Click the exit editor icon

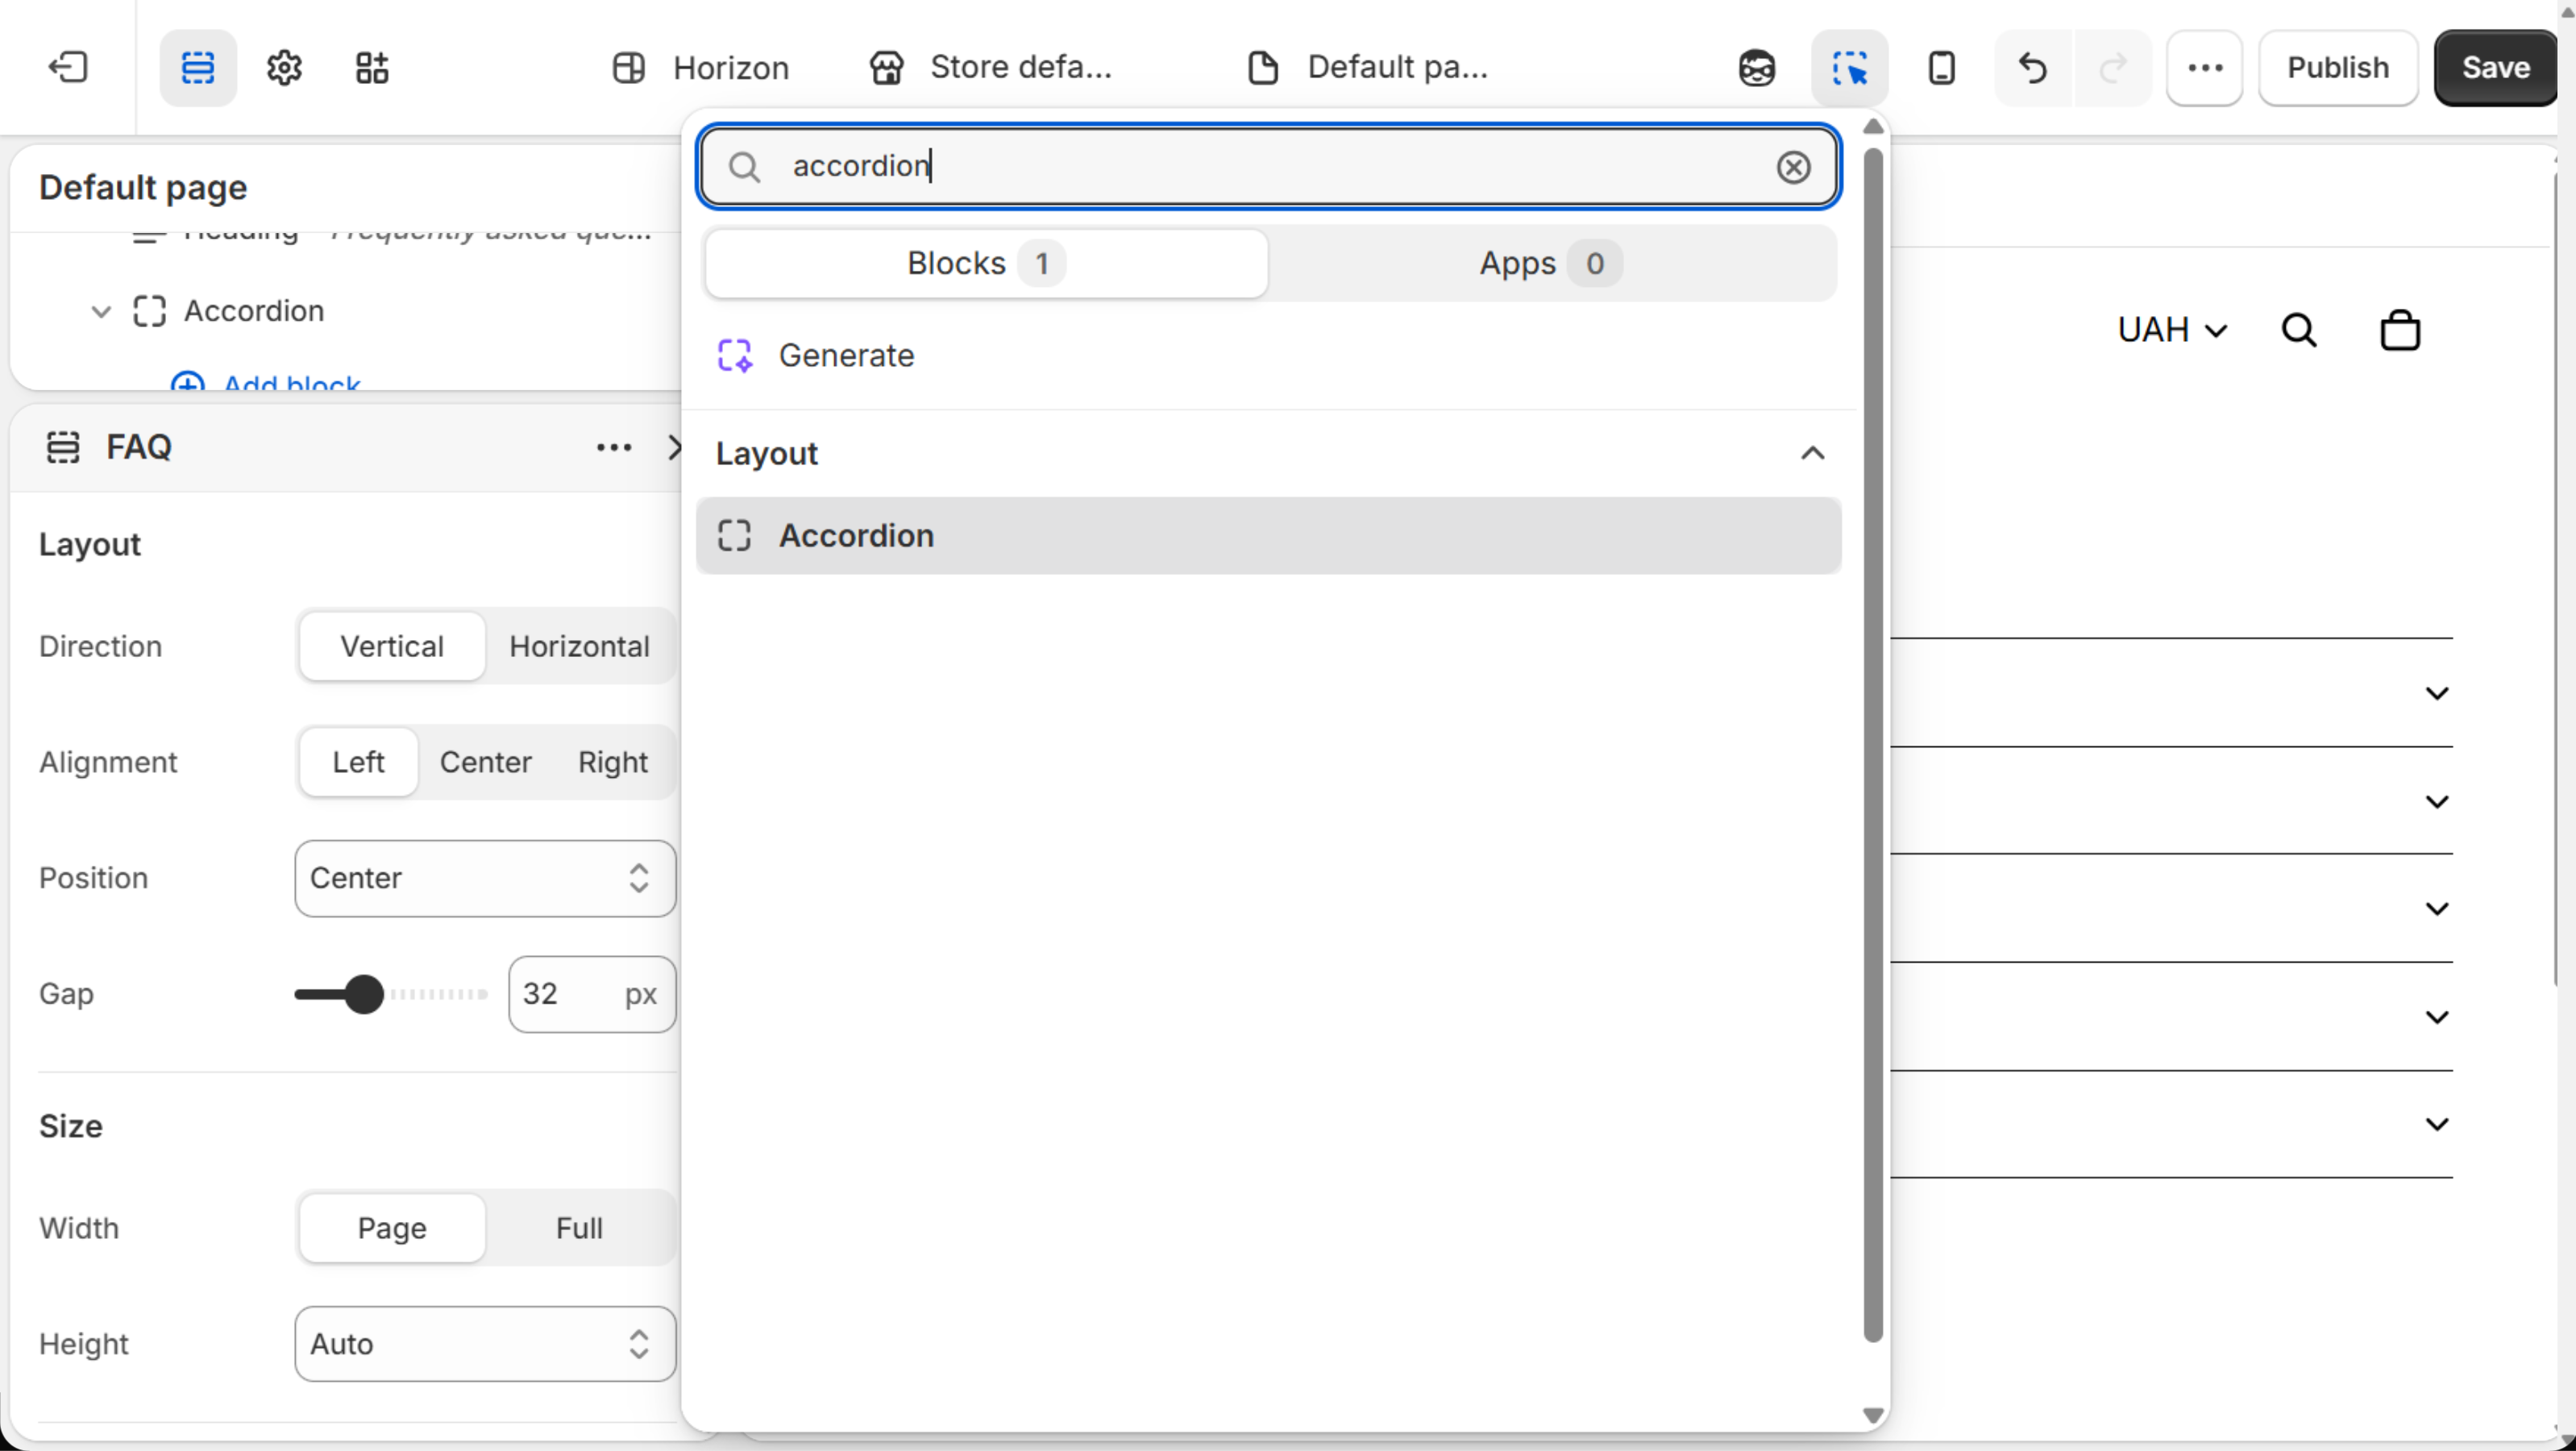[68, 67]
